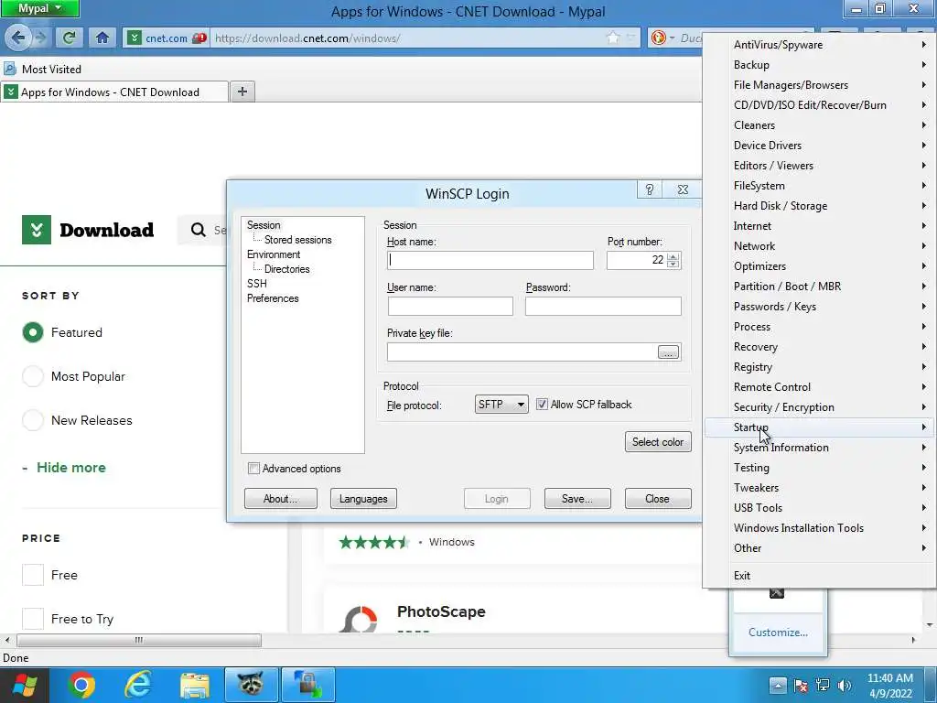
Task: Select the Featured sort option
Action: tap(33, 332)
